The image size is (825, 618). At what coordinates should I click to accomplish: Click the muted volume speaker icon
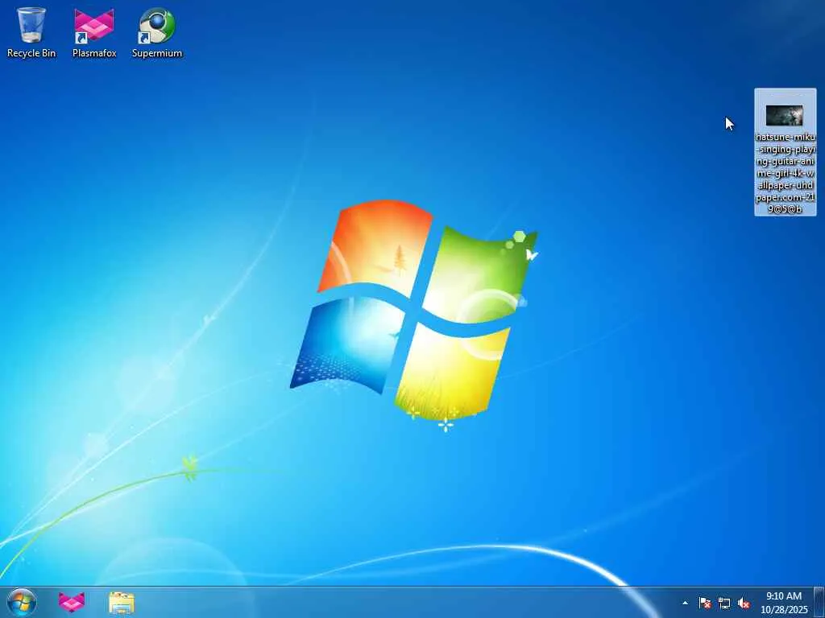[744, 604]
